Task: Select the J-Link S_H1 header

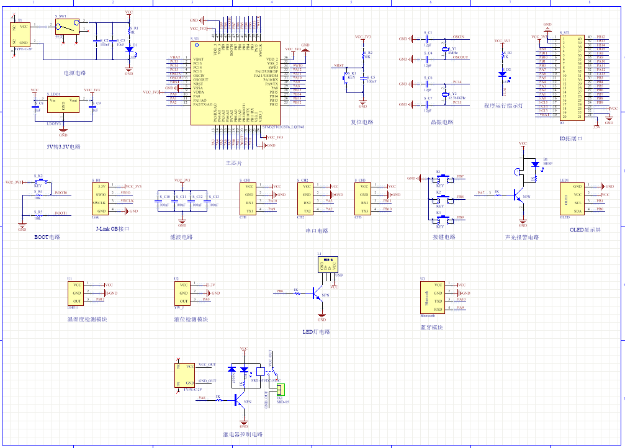Action: tap(101, 198)
